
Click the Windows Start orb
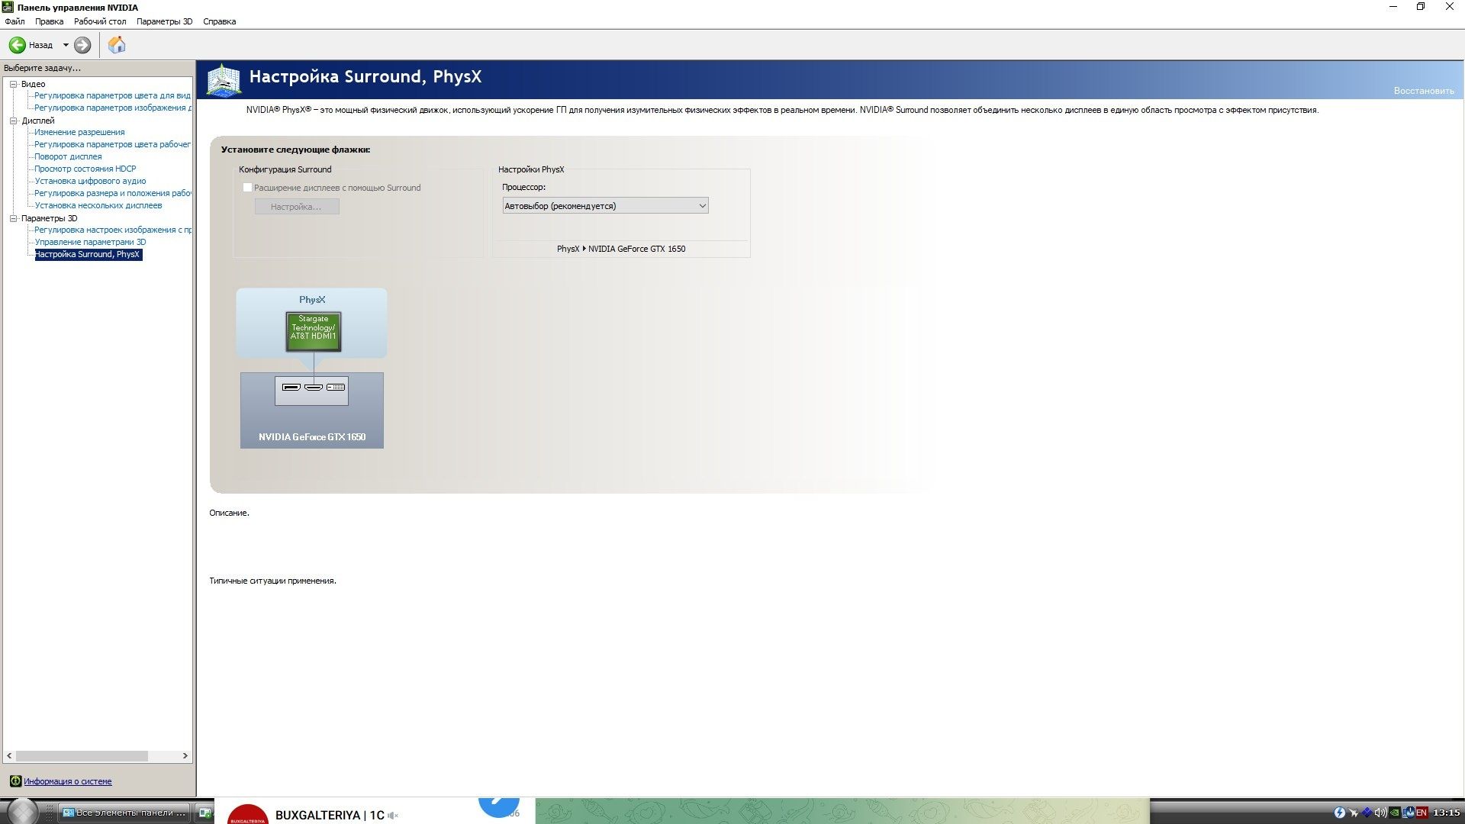22,811
